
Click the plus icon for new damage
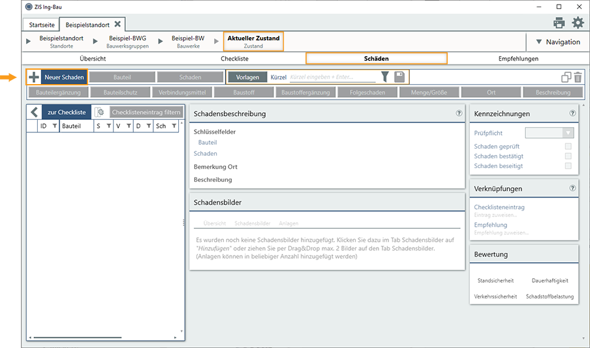tap(34, 77)
